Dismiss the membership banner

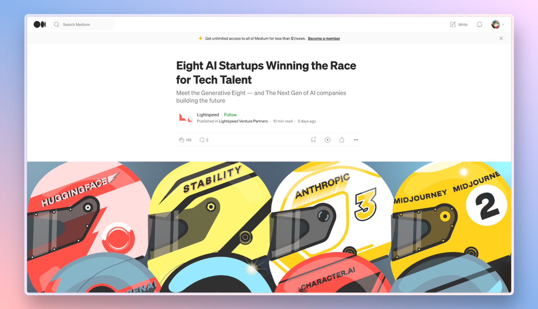pos(501,38)
